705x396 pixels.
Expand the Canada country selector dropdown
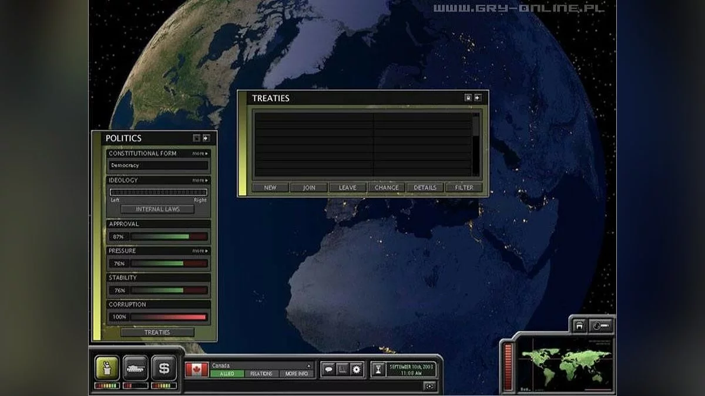click(309, 365)
